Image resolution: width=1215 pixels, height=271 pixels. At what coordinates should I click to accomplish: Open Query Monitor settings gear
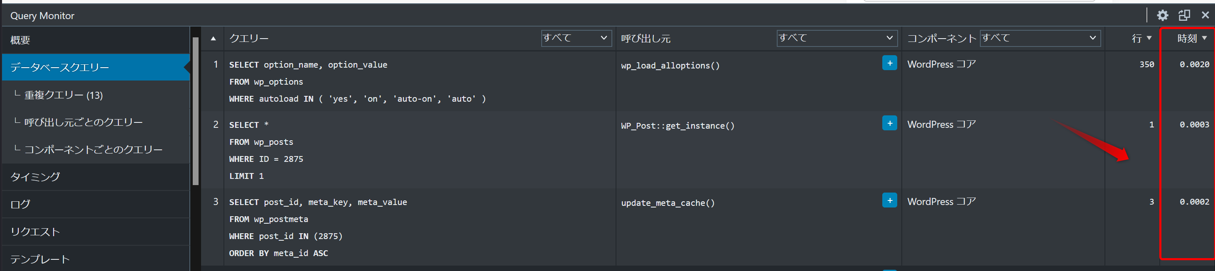click(x=1162, y=15)
